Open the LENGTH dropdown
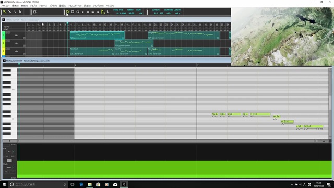The image size is (334, 188). coord(177,13)
